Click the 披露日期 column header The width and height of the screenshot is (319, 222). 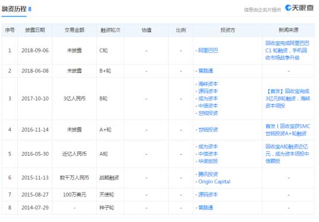pyautogui.click(x=35, y=30)
